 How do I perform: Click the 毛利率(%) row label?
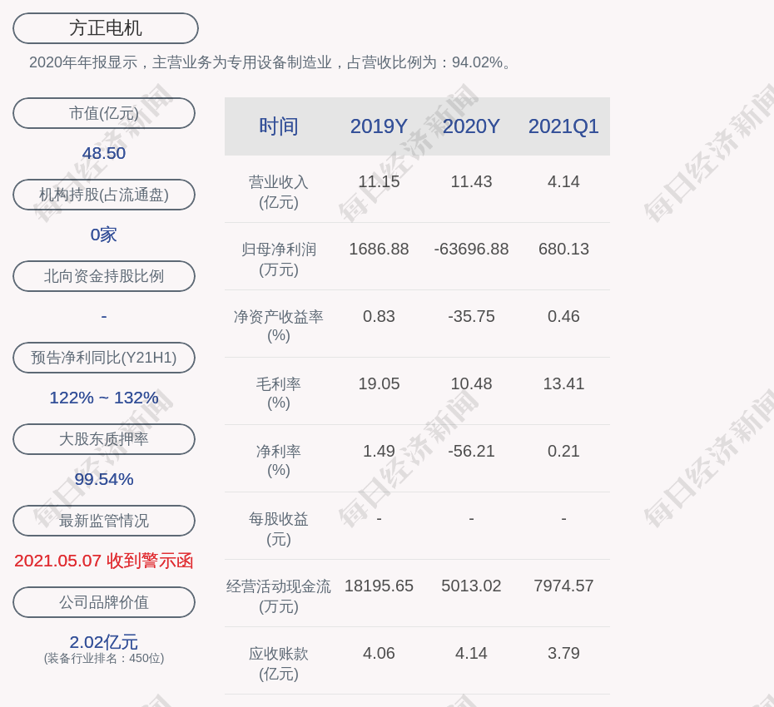click(279, 393)
